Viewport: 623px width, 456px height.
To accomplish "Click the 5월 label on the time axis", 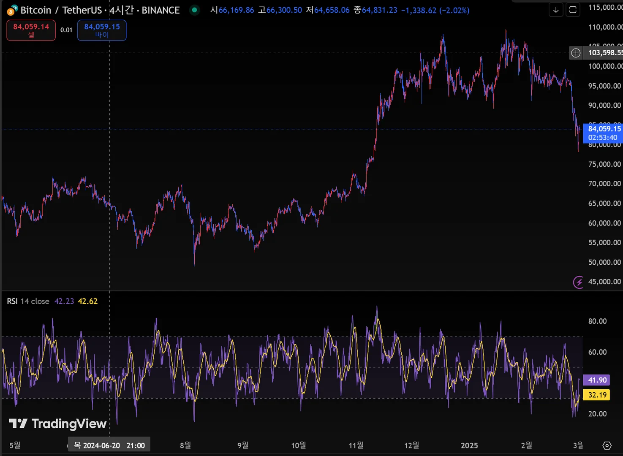I will (15, 445).
